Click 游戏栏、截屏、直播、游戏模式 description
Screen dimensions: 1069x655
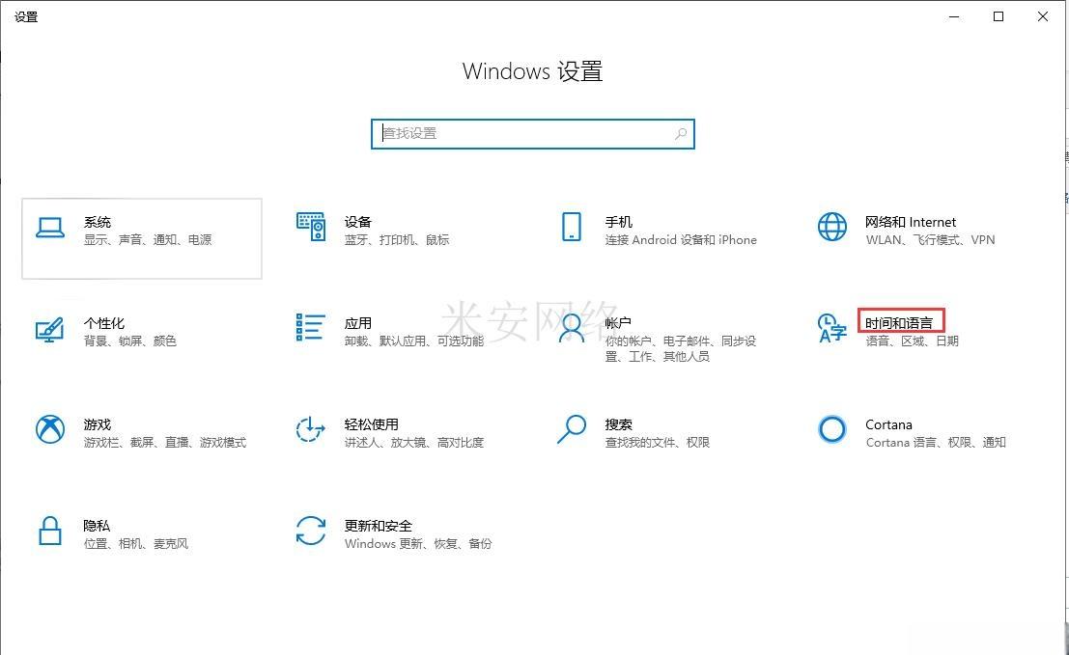(165, 443)
